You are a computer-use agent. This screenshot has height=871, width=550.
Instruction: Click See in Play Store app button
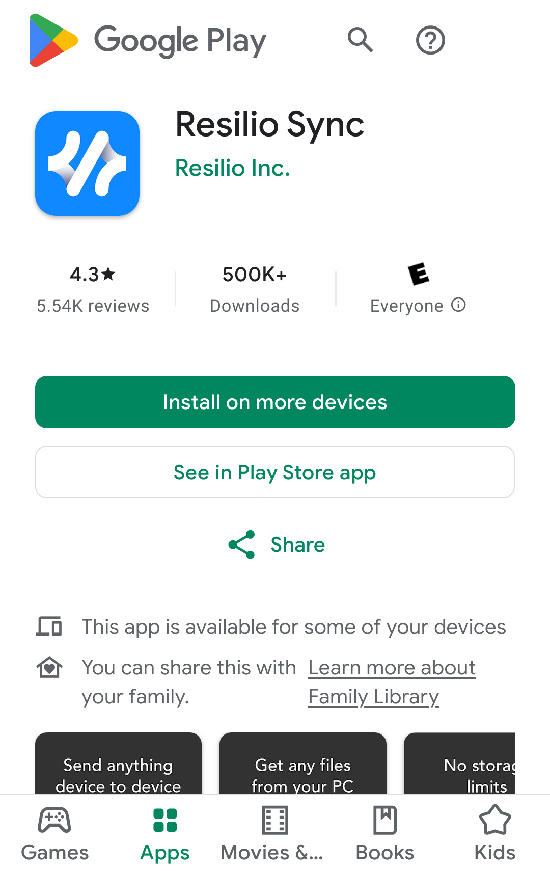tap(275, 472)
